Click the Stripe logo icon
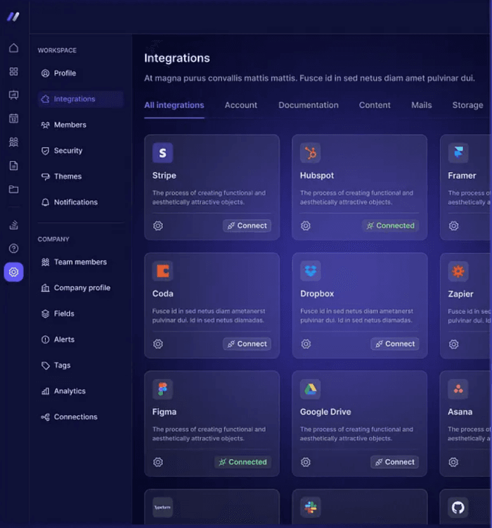Viewport: 492px width, 528px height. (x=163, y=153)
